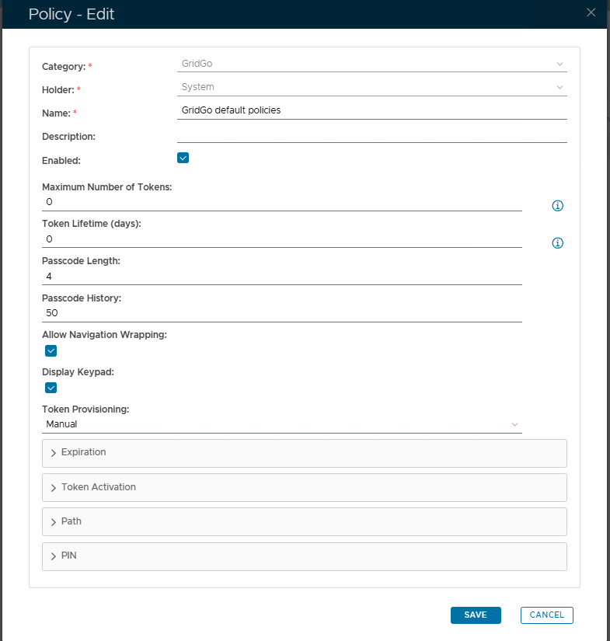The height and width of the screenshot is (641, 610).
Task: Close the Policy - Edit dialog
Action: (591, 12)
